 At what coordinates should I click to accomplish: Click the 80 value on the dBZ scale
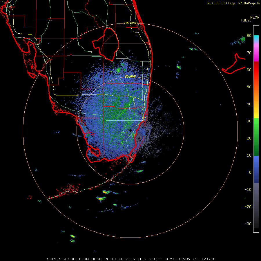coord(249,35)
